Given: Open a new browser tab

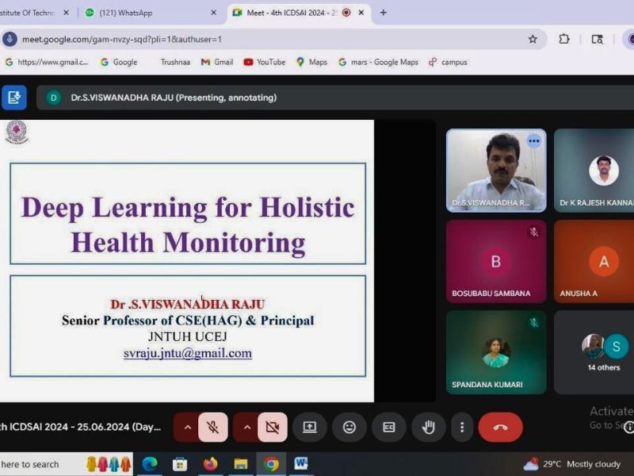Looking at the screenshot, I should (384, 13).
